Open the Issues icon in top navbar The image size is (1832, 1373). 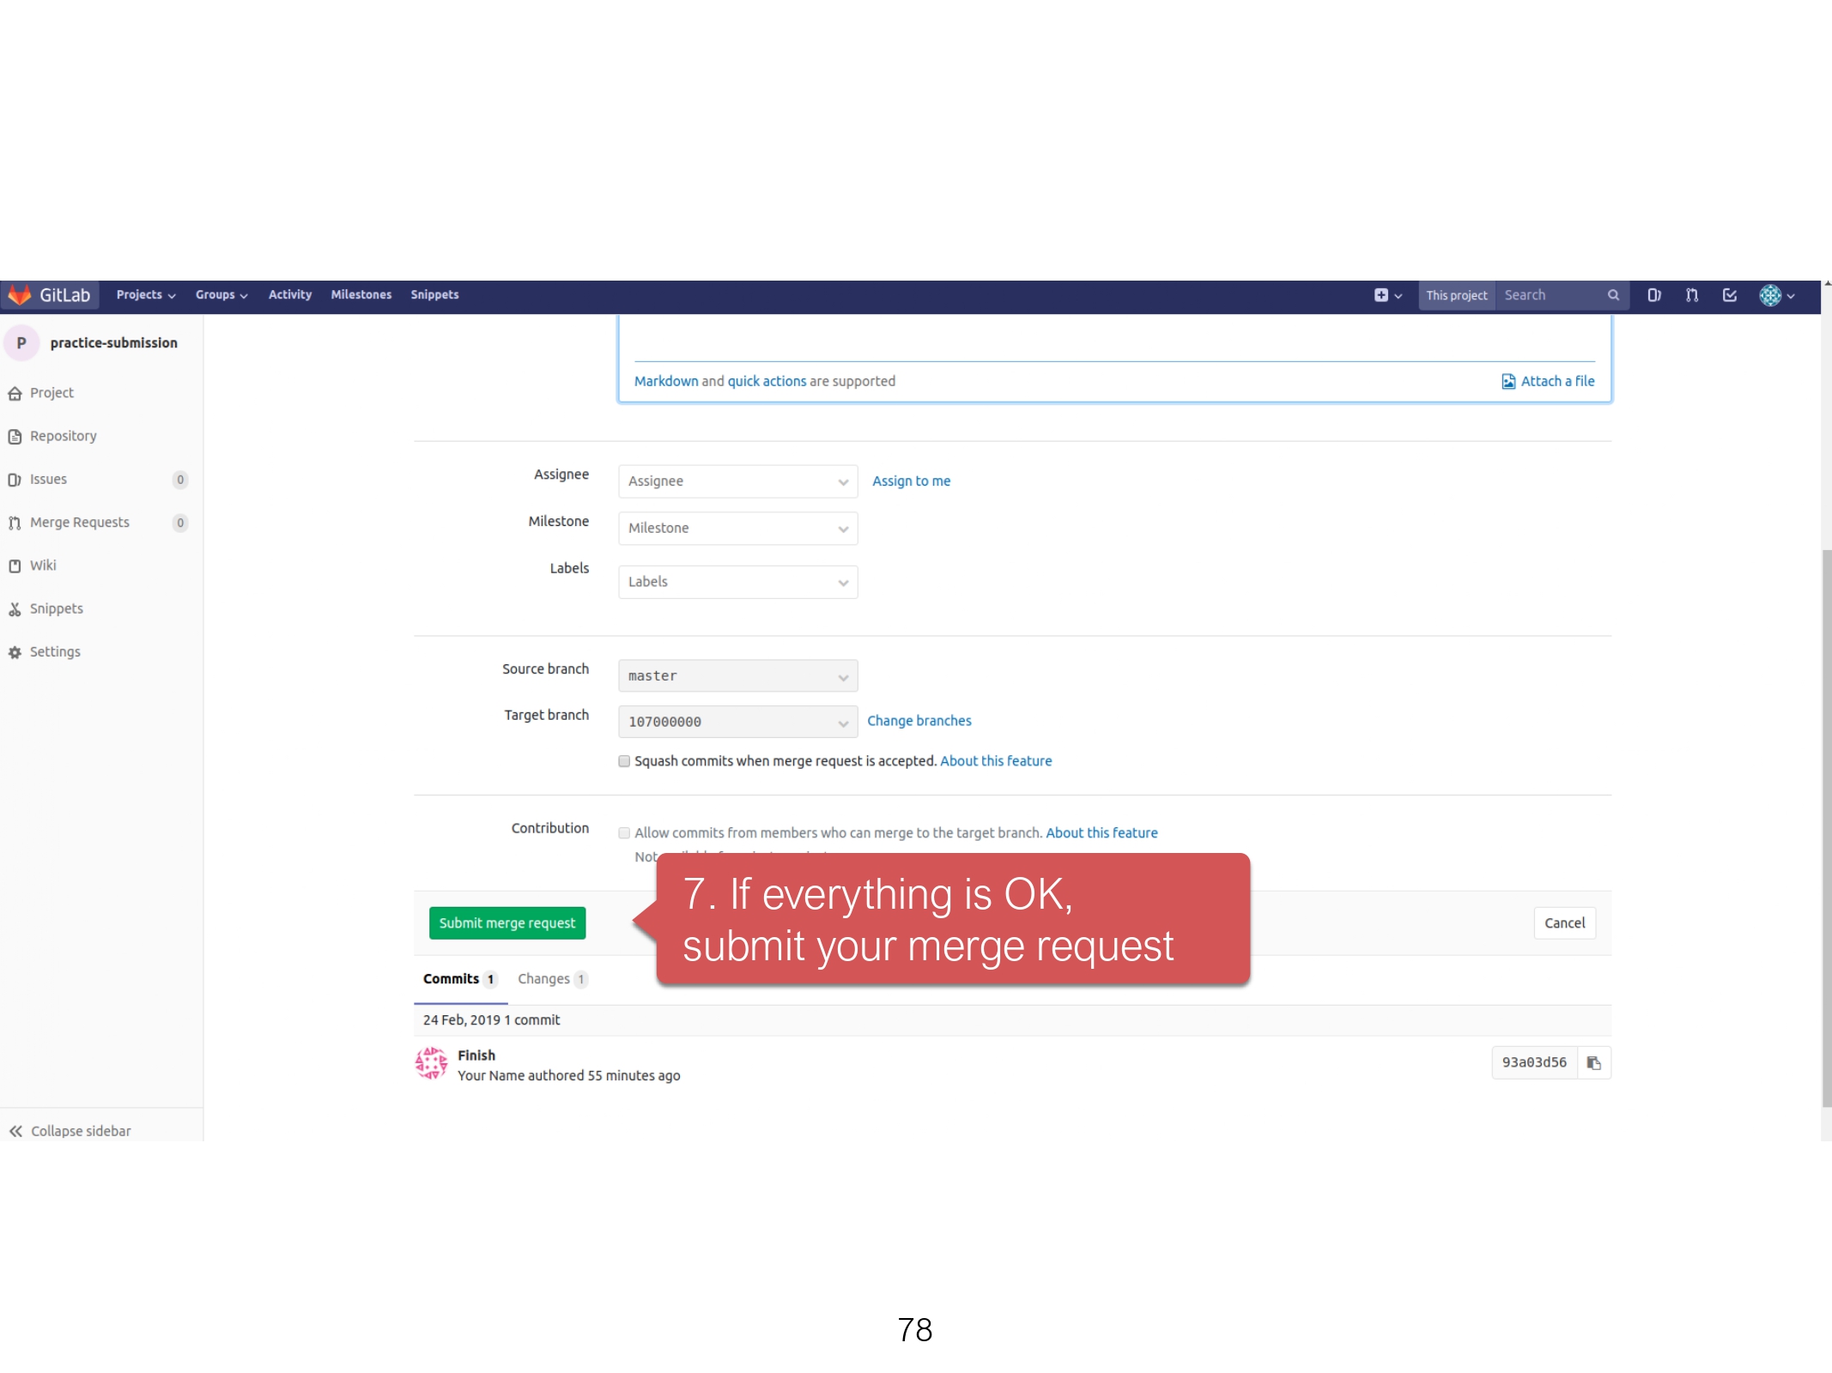1653,295
